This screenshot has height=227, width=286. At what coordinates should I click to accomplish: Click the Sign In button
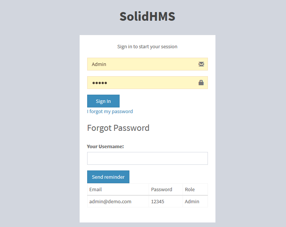pyautogui.click(x=103, y=101)
